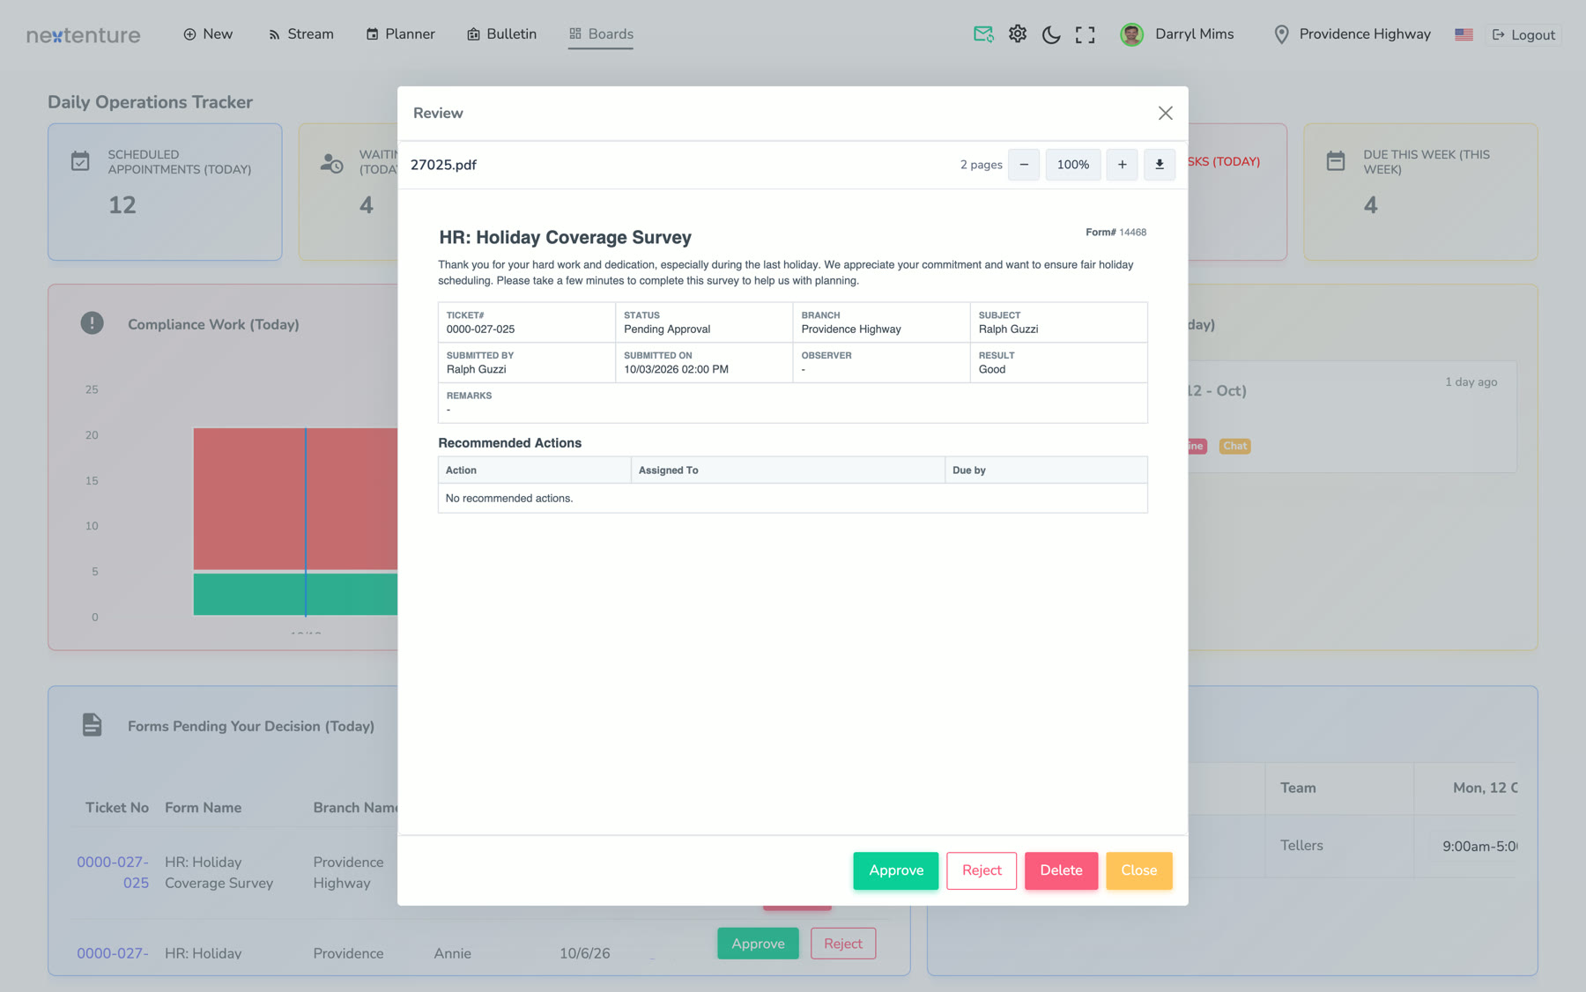This screenshot has width=1586, height=992.
Task: Click Due This Week calendar icon
Action: point(1336,161)
